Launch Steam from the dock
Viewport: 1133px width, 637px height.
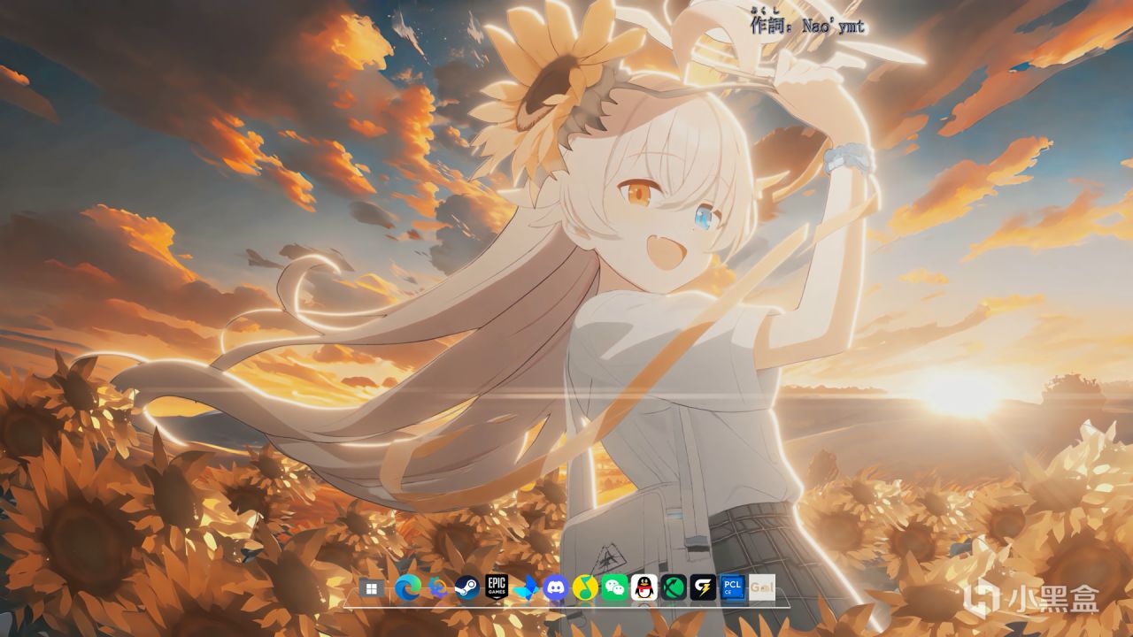click(466, 587)
